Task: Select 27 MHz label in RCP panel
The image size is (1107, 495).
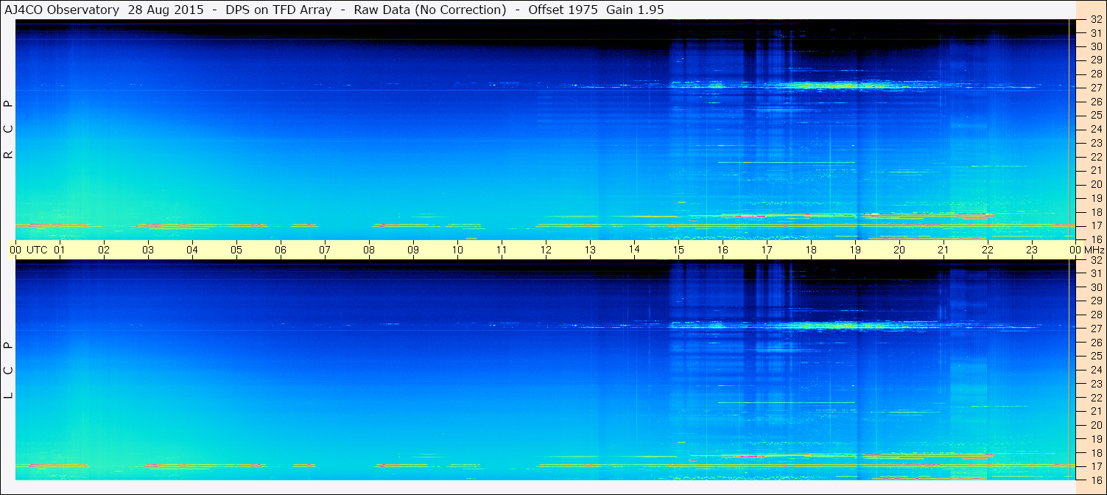Action: (x=1095, y=87)
